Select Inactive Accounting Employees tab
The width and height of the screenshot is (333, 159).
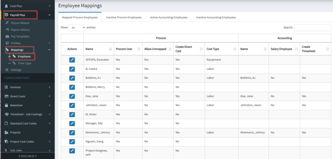click(x=216, y=17)
